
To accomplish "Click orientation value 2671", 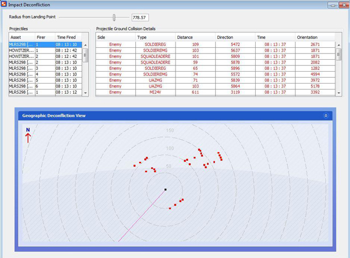I will click(315, 44).
